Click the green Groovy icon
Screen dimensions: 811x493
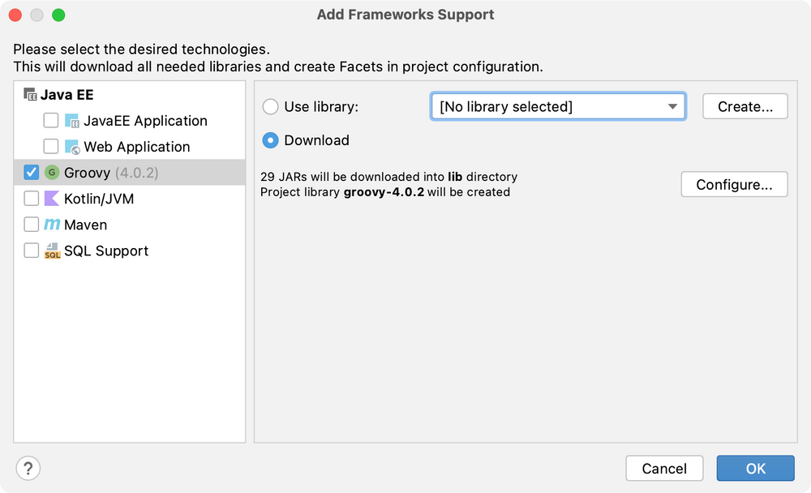click(52, 173)
